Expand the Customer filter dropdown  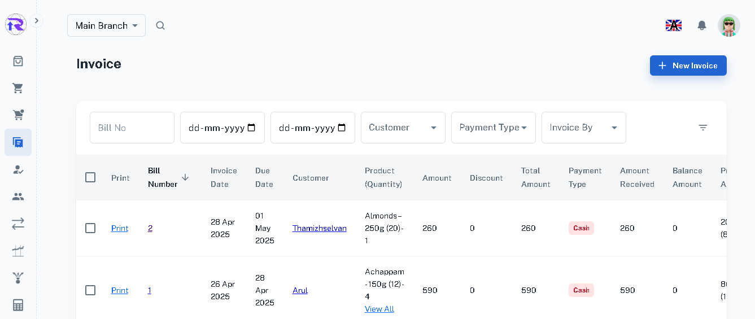point(403,128)
